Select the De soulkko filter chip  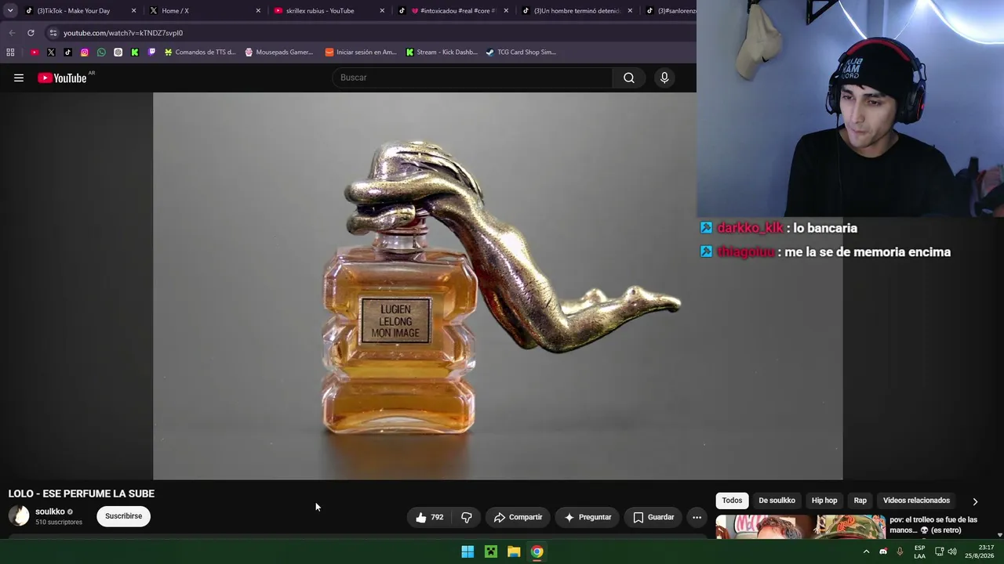pyautogui.click(x=777, y=501)
